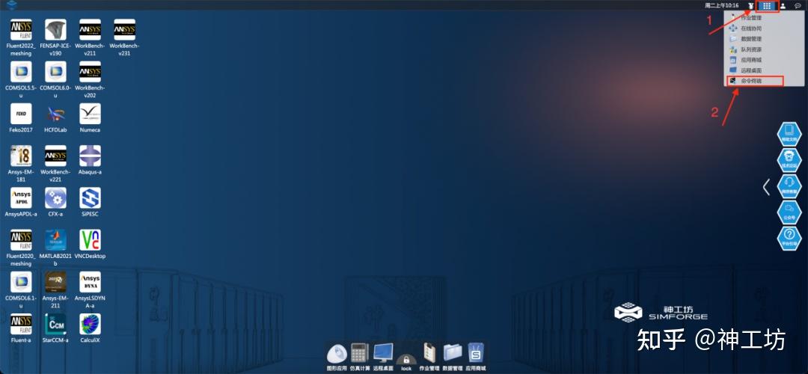Click the 应用商城 bag icon in dock
This screenshot has width=808, height=374.
476,353
